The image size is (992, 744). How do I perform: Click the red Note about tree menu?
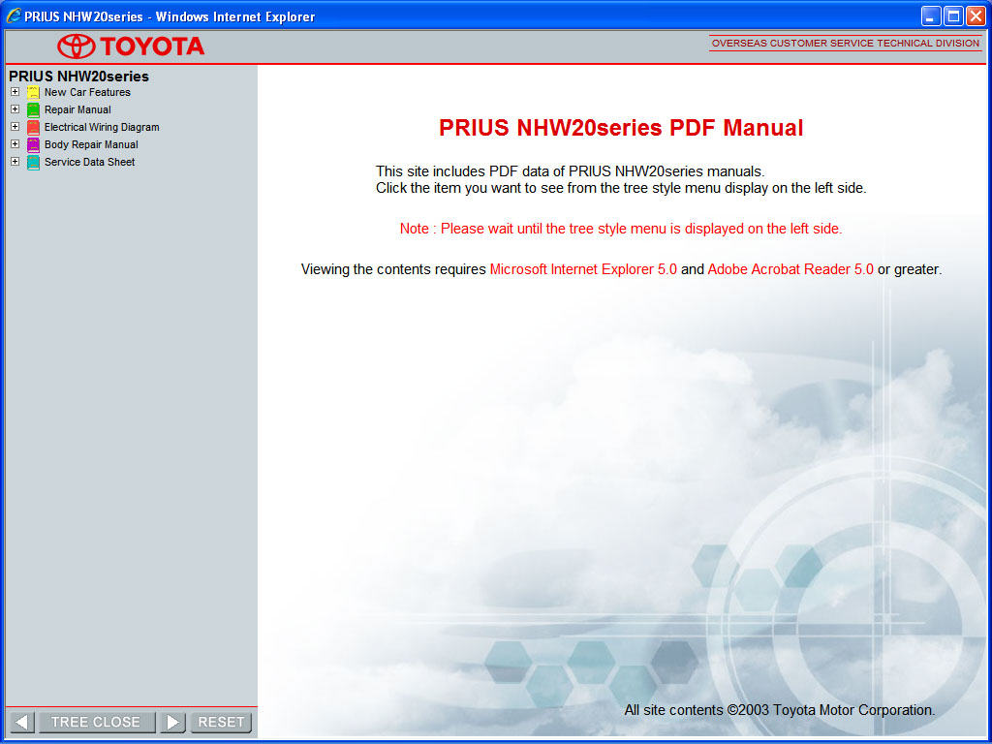pos(621,229)
